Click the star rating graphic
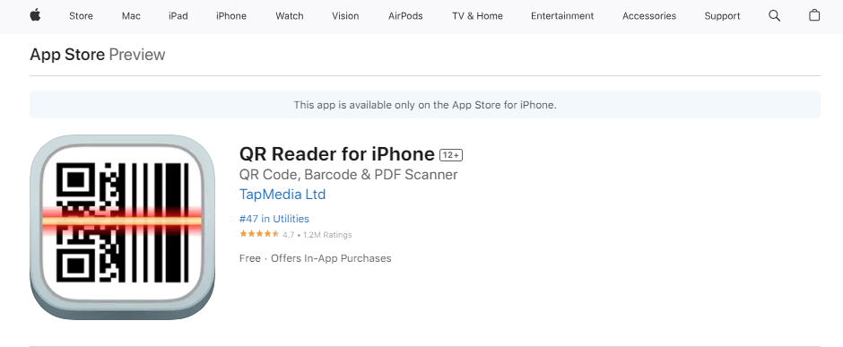Viewport: 843px width, 347px height. click(x=259, y=234)
